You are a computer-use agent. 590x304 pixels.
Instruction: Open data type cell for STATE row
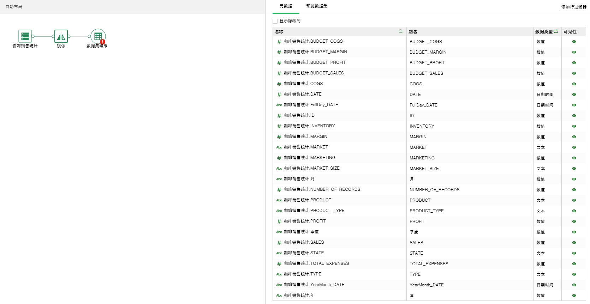(541, 253)
